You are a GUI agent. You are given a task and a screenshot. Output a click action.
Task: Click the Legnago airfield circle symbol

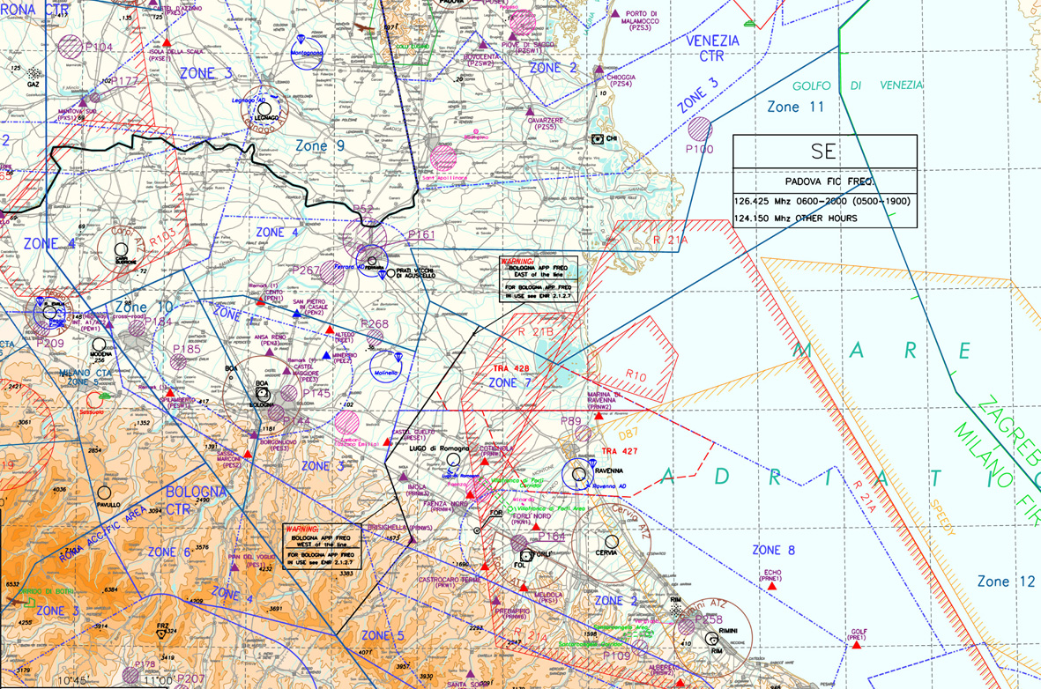pos(264,108)
